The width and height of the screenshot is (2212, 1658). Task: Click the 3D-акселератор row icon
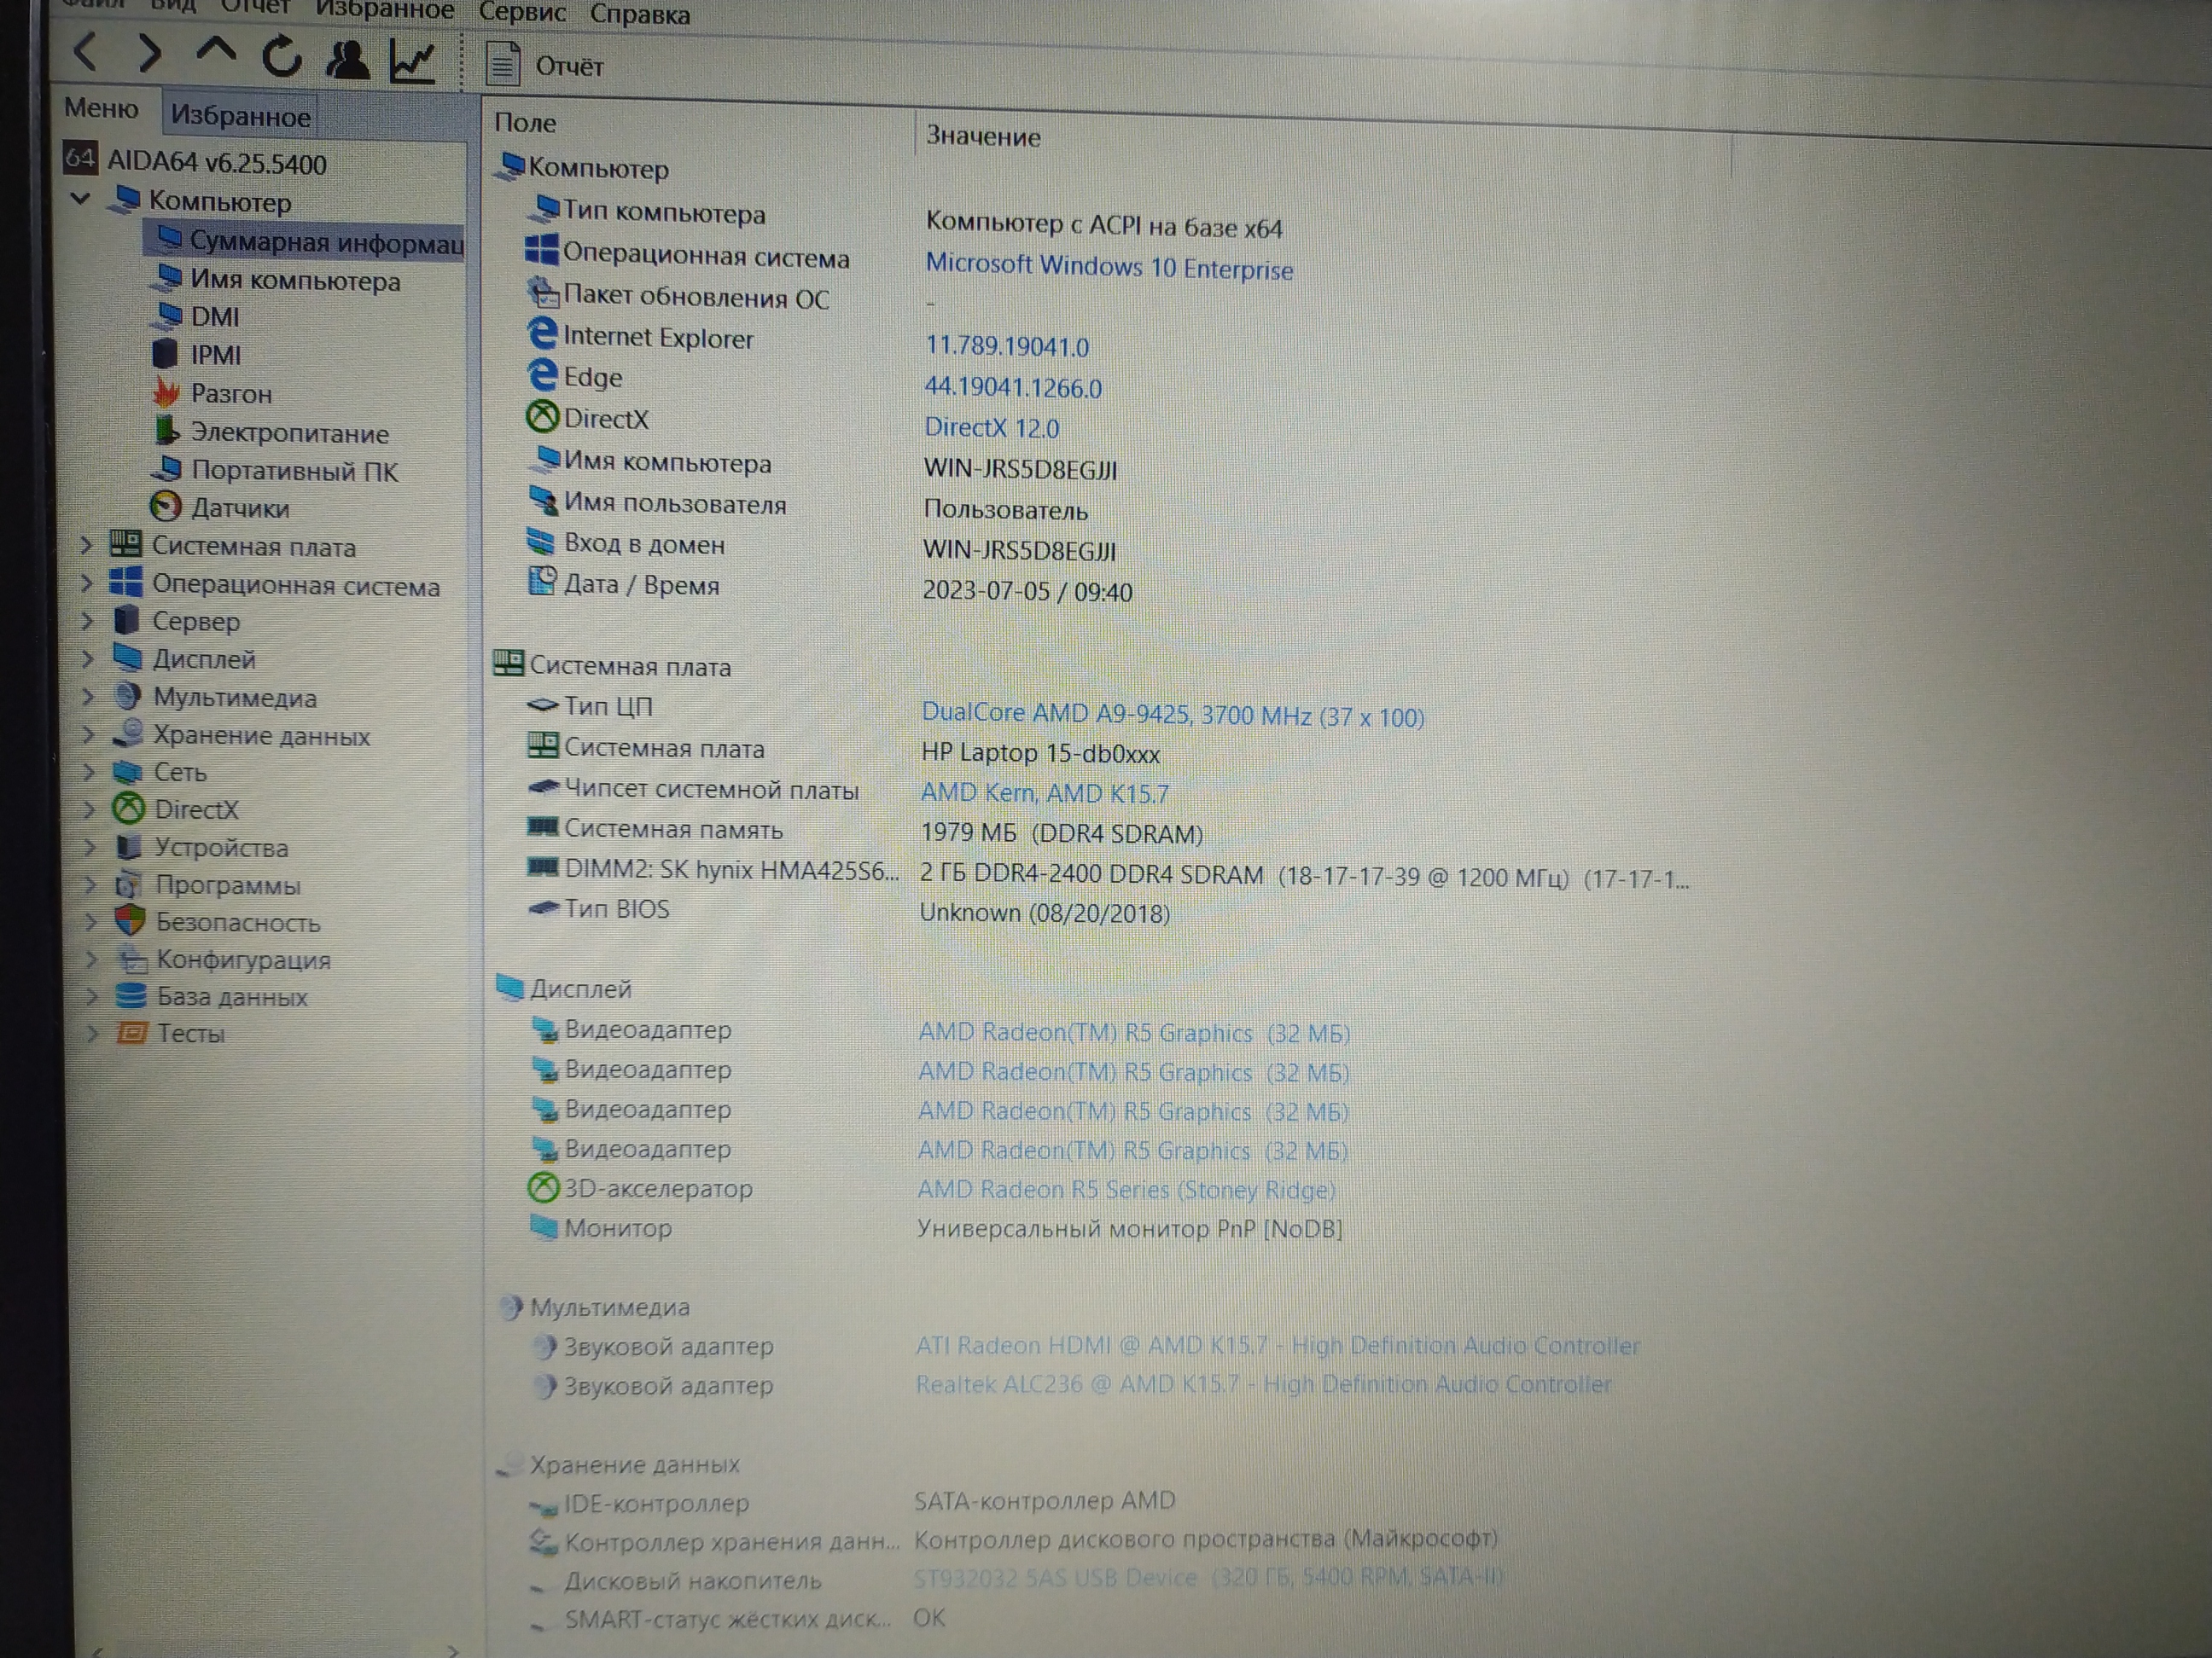click(x=542, y=1187)
